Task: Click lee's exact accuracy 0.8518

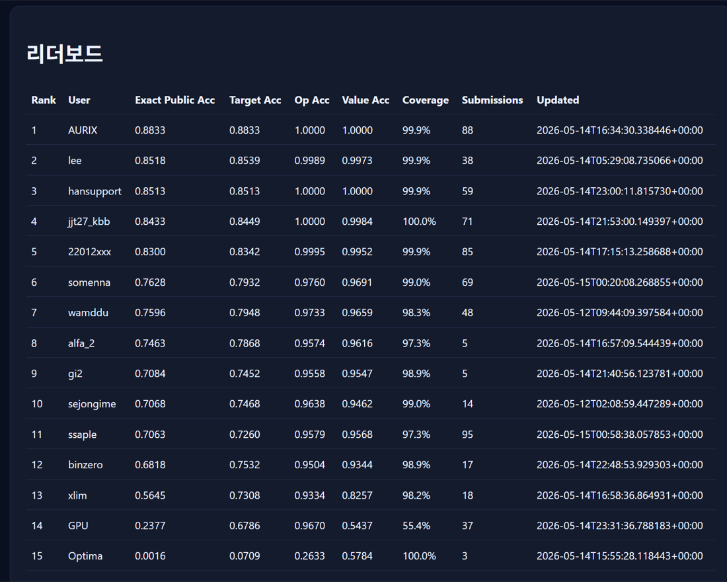Action: pyautogui.click(x=150, y=161)
